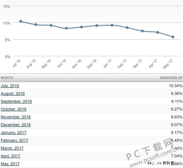Click the 8.27% value for October 2016

coord(177,109)
